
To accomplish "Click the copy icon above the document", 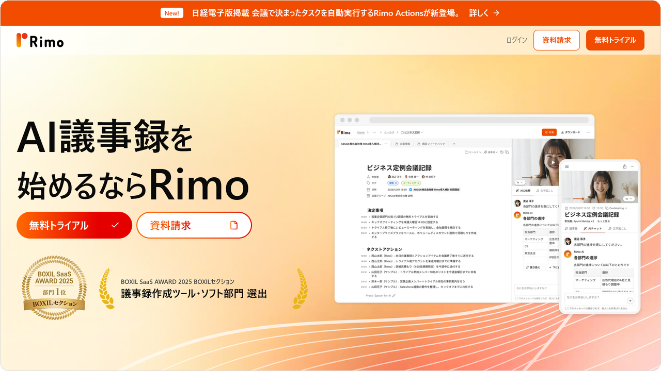I will pos(507,152).
